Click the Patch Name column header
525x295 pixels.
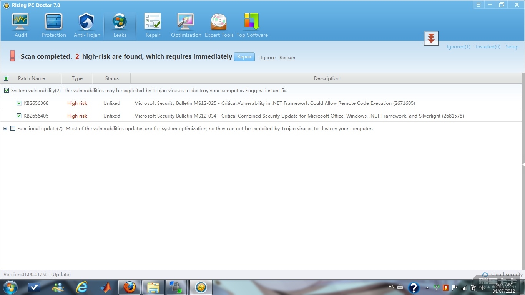point(32,78)
